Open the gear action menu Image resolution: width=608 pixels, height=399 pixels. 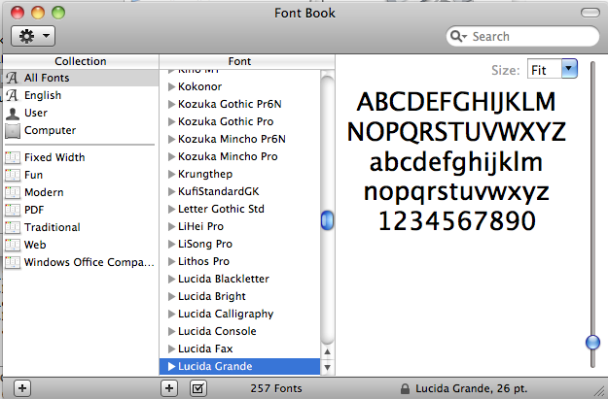click(x=33, y=36)
